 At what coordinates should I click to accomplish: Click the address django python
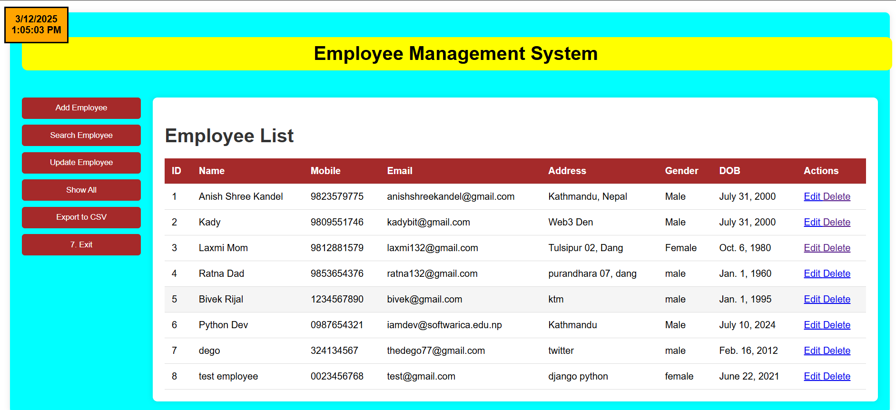(578, 376)
